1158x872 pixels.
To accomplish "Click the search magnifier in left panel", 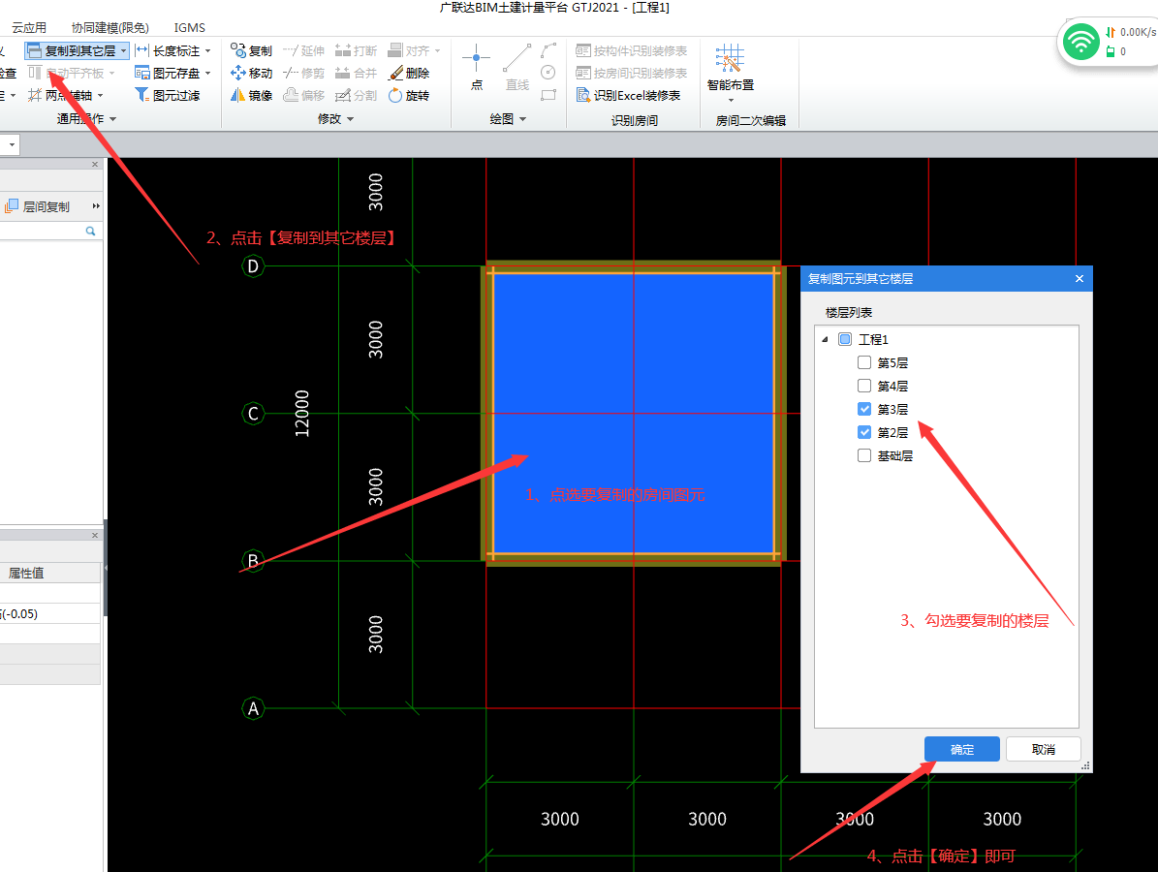I will pos(90,232).
